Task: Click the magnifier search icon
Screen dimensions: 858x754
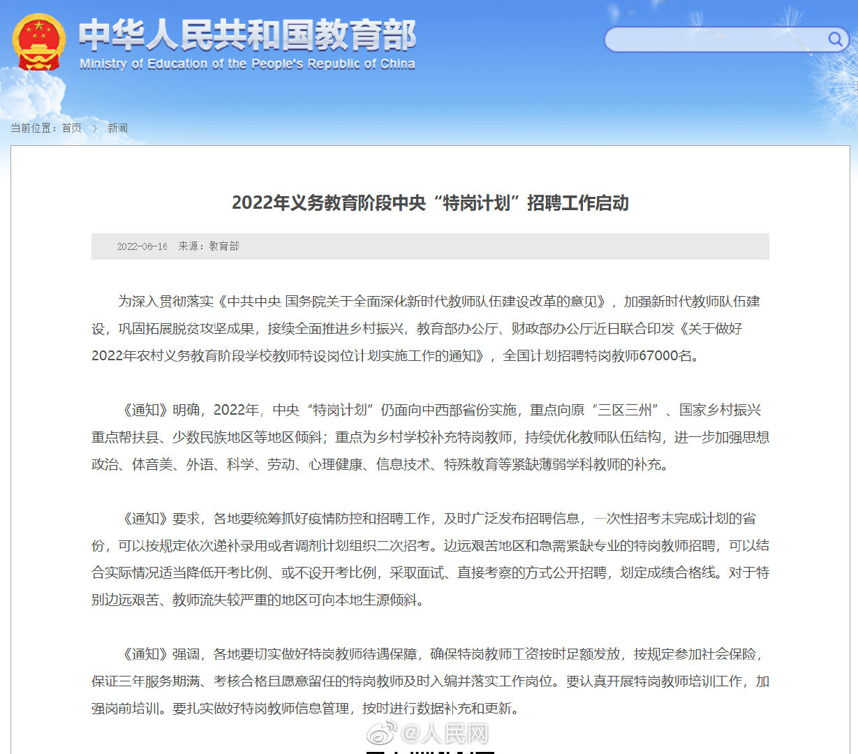Action: point(835,39)
